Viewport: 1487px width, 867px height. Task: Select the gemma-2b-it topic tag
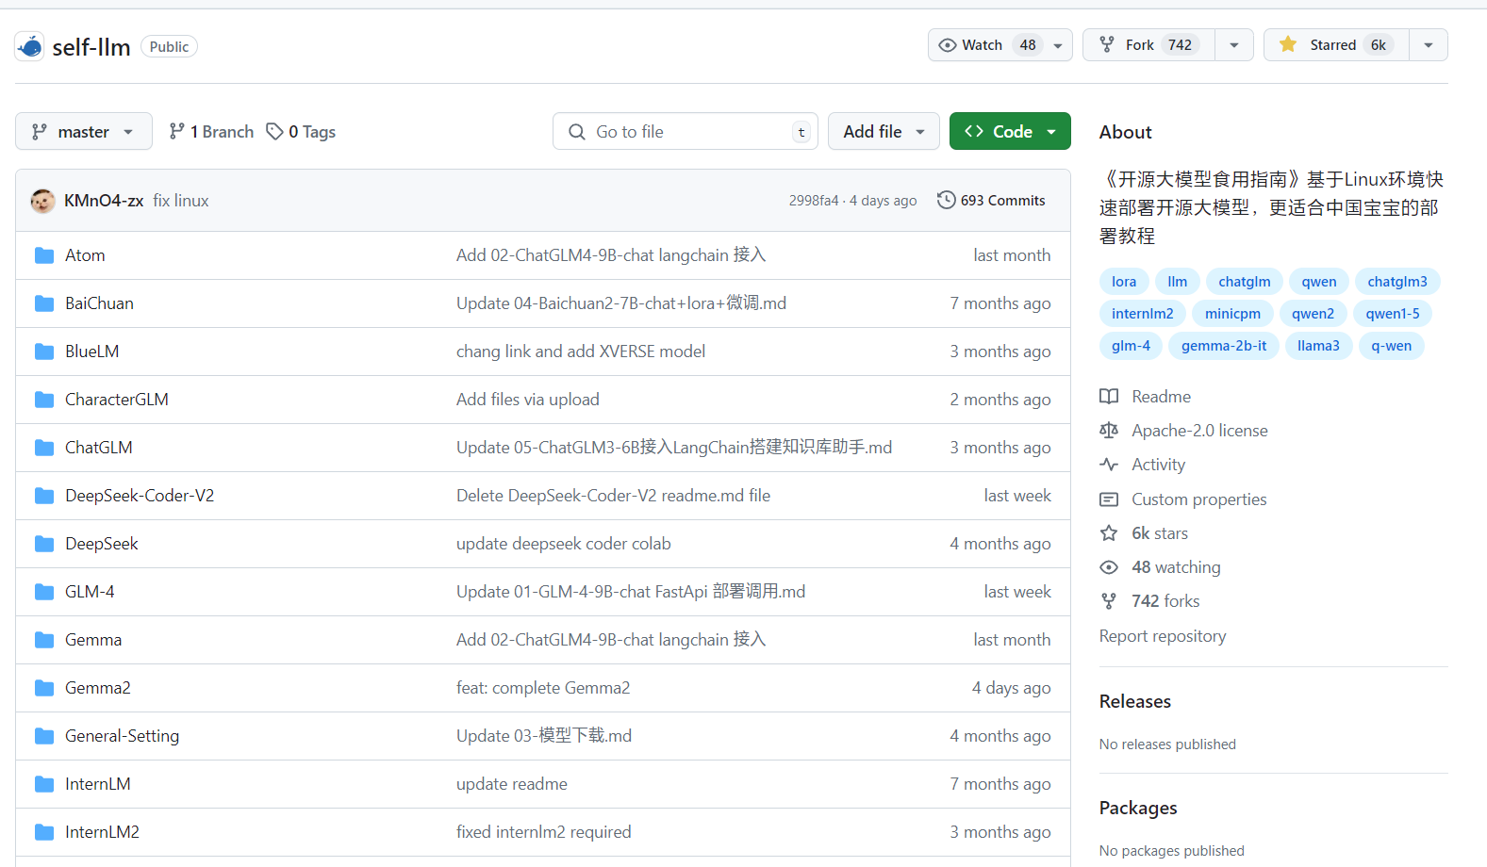[x=1224, y=346]
